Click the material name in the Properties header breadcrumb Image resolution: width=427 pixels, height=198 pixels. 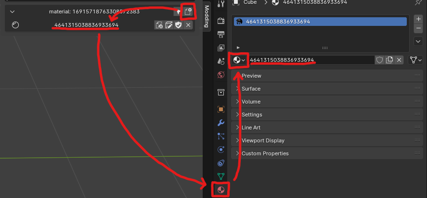pos(315,2)
